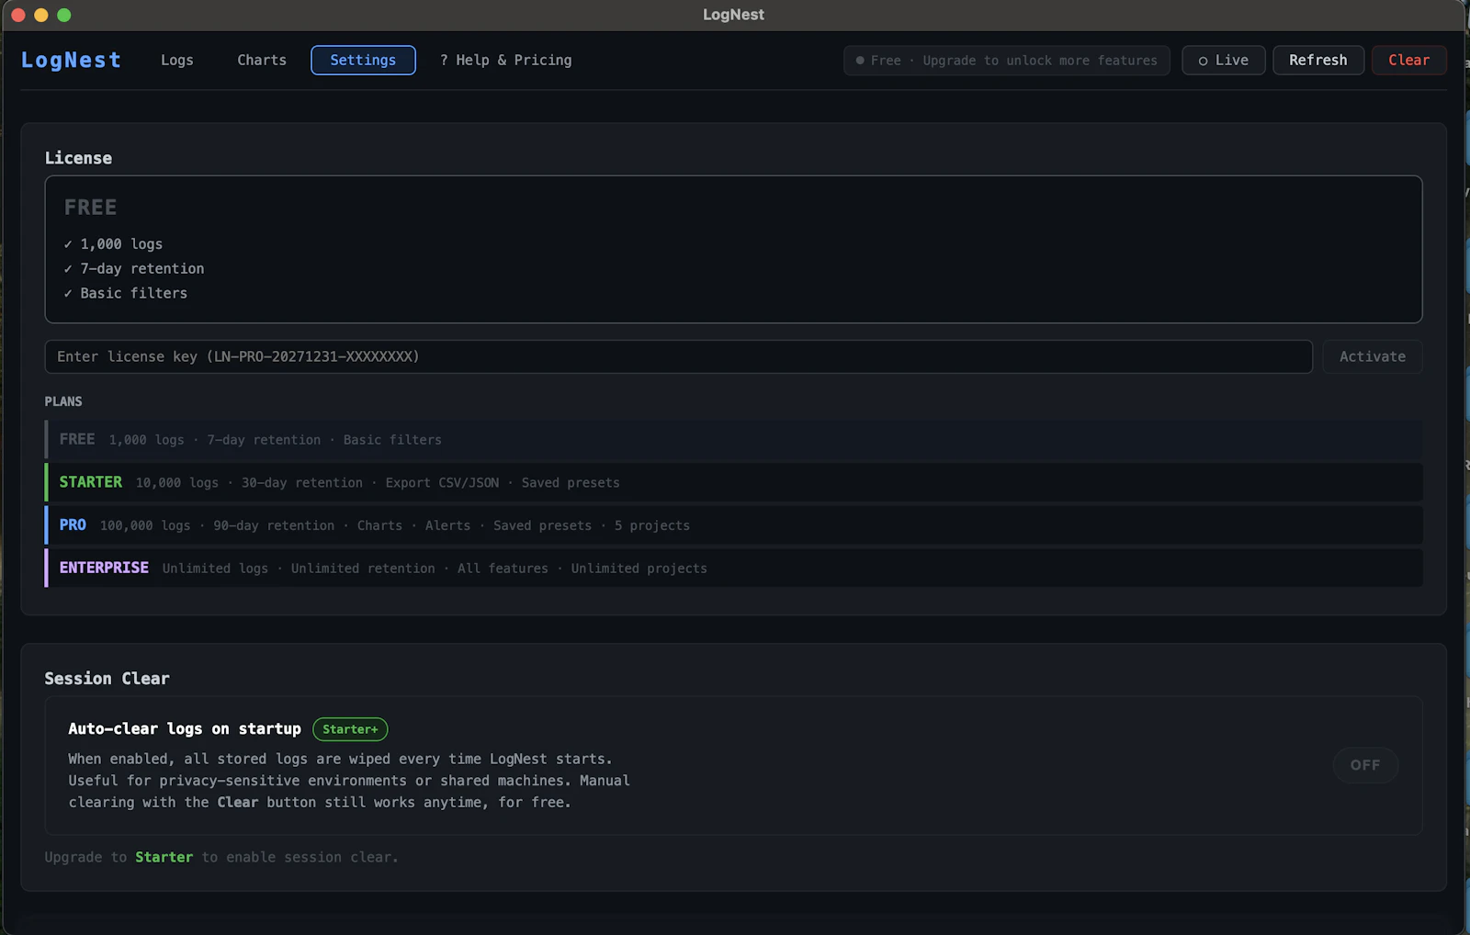Image resolution: width=1470 pixels, height=935 pixels.
Task: Click the green Starter upgrade link
Action: click(164, 857)
